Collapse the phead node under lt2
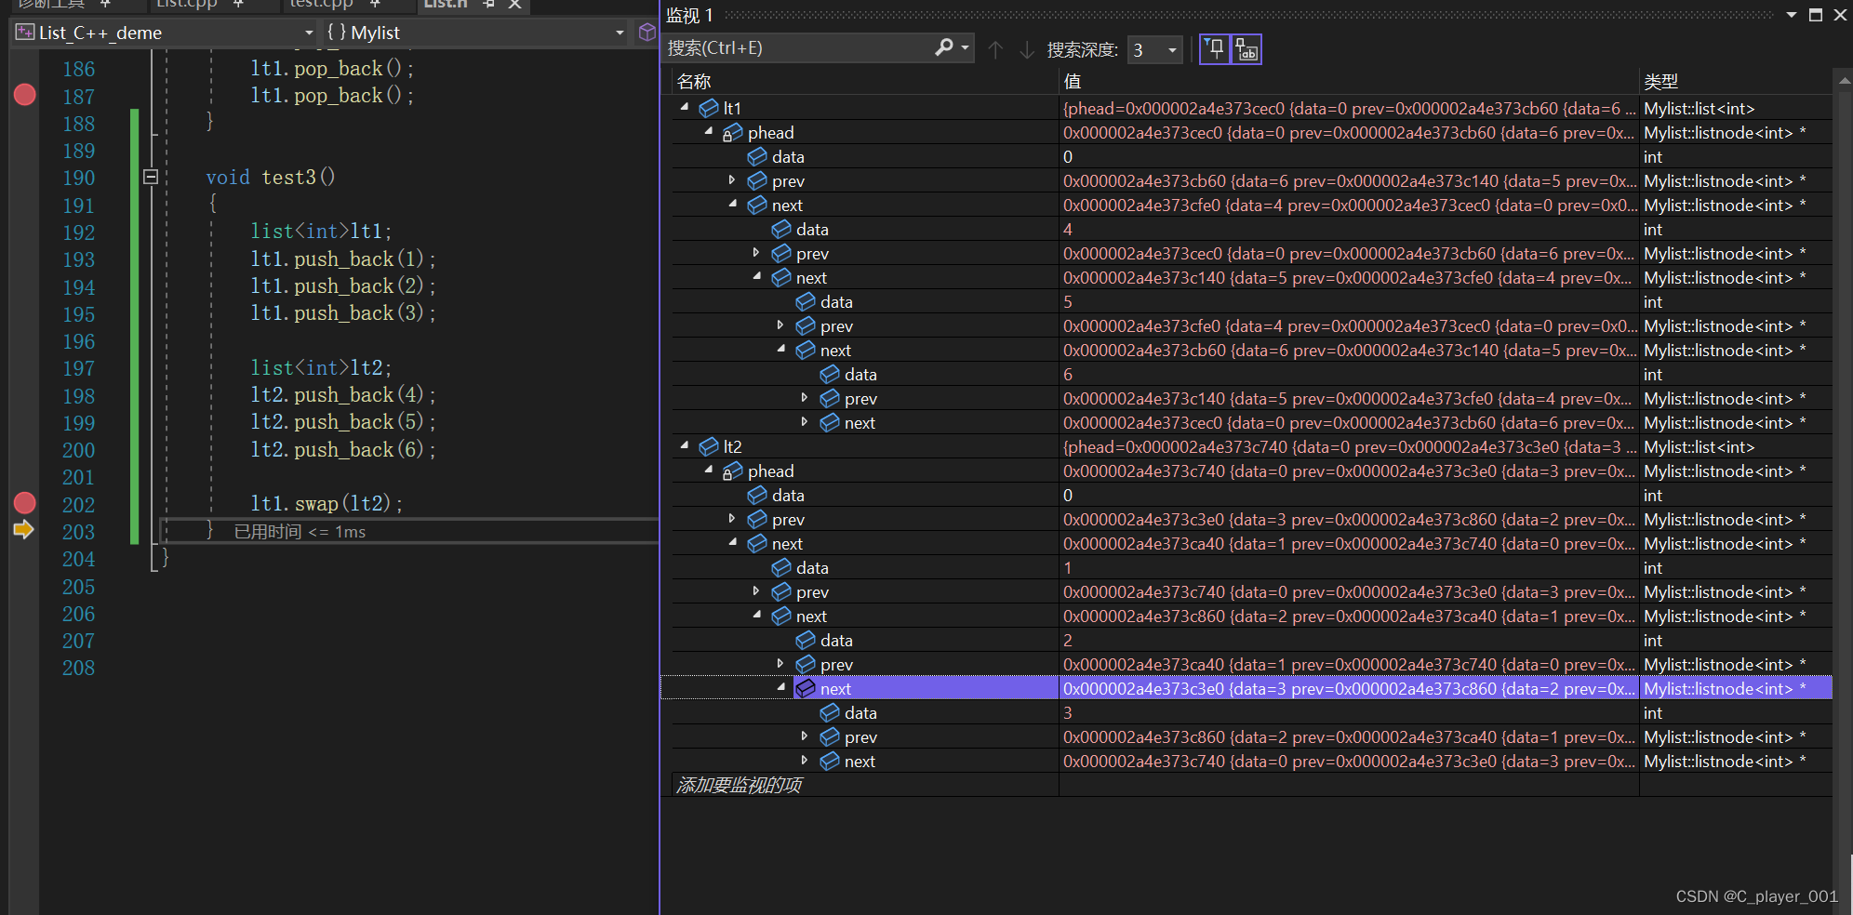Image resolution: width=1853 pixels, height=915 pixels. [709, 470]
